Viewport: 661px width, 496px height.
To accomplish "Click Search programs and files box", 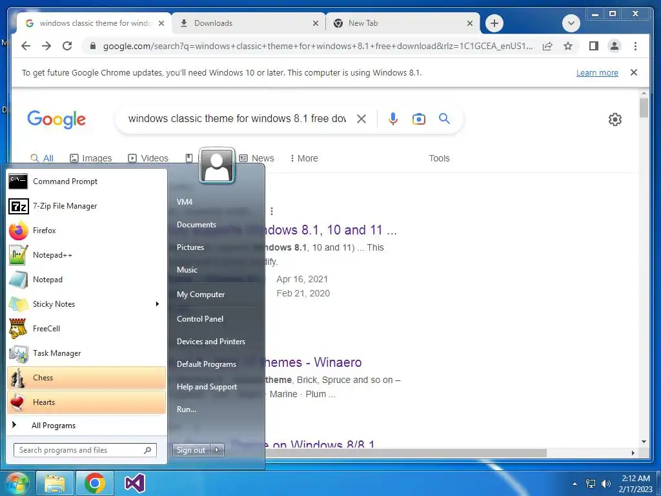I will [x=85, y=450].
